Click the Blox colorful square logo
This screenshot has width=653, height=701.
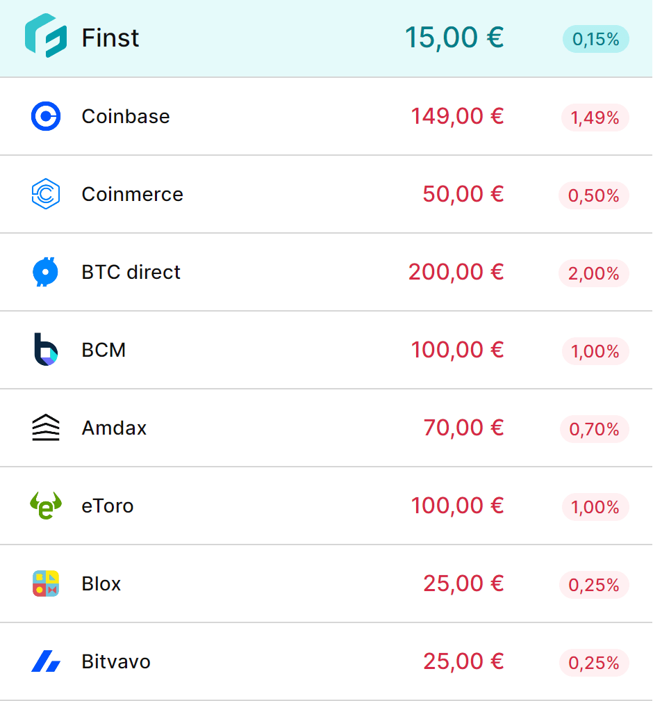click(x=46, y=583)
